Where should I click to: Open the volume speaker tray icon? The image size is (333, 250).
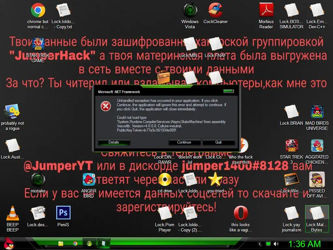coord(276,244)
